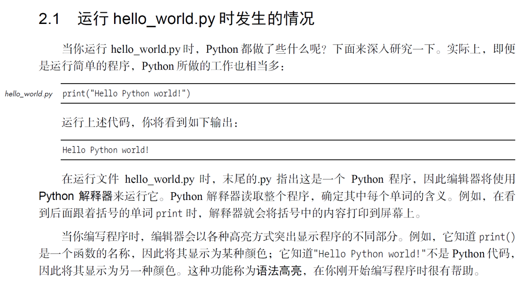Click the inline code print() in last paragraph
The image size is (529, 288).
(497, 237)
